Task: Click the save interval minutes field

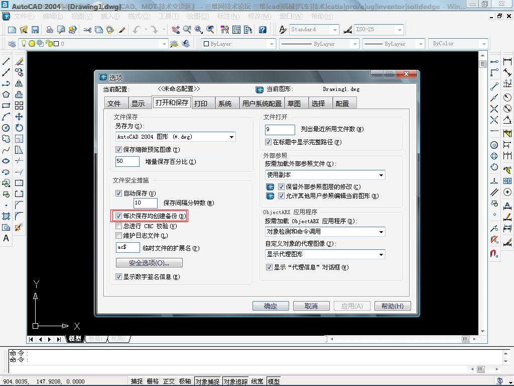Action: 146,203
